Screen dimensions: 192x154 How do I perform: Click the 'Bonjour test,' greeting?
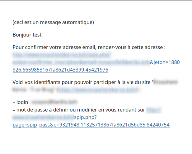tap(28, 35)
